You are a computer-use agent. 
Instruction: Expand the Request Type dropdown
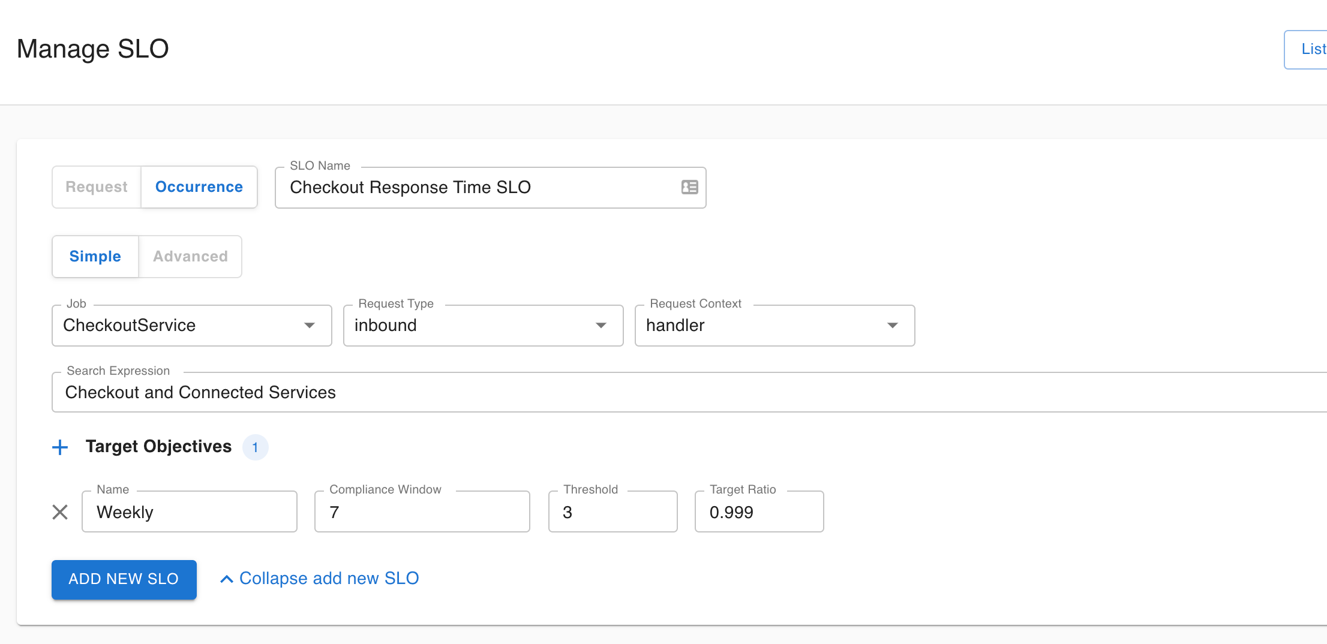coord(483,326)
